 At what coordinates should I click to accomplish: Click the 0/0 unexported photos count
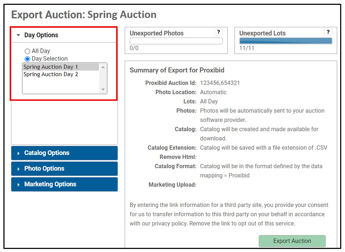(134, 48)
